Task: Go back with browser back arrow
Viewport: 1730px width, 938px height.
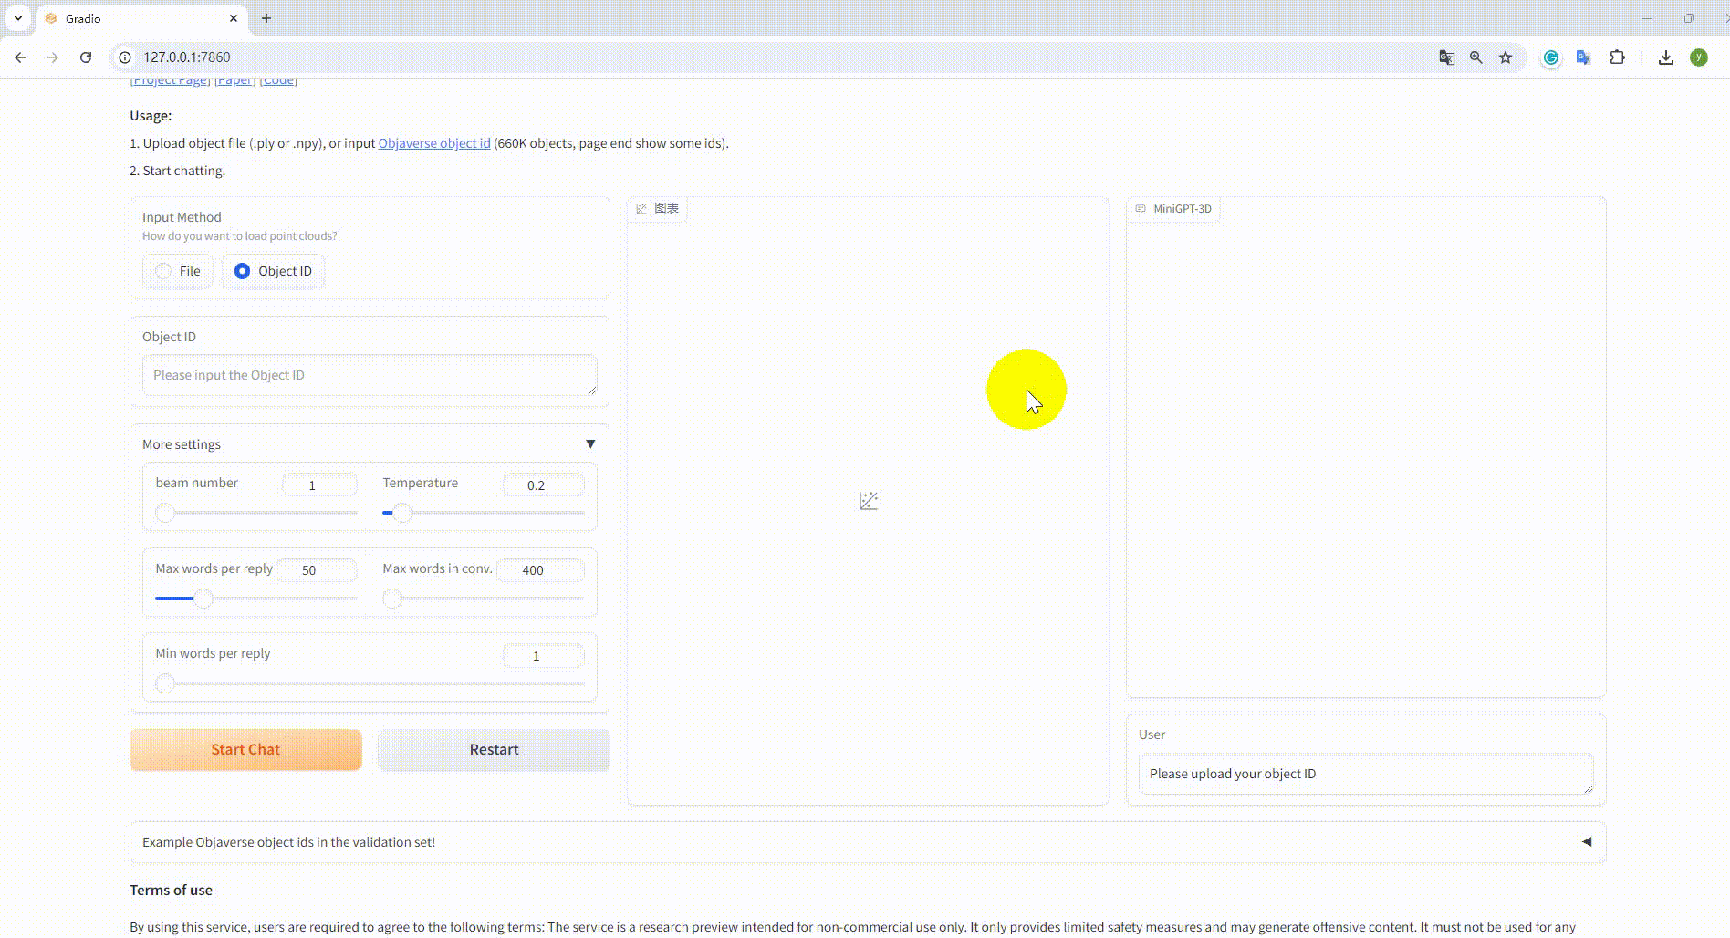Action: 20,57
